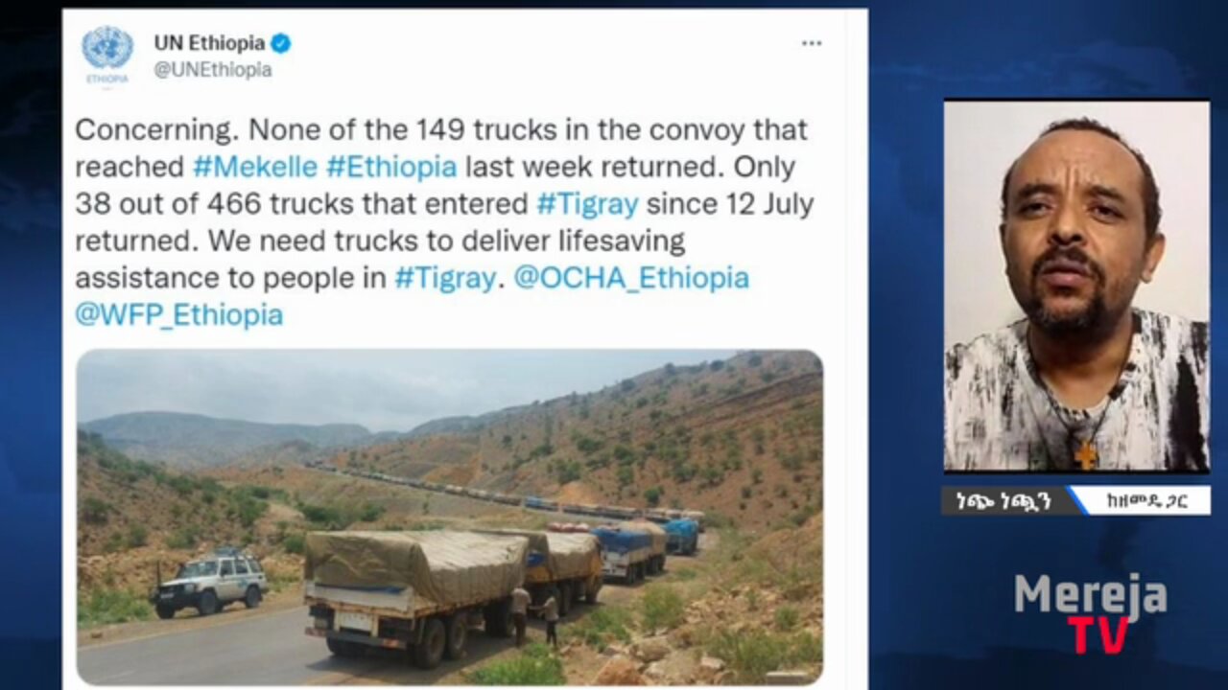Click the blue verified badge icon
Viewport: 1228px width, 690px height.
(281, 43)
